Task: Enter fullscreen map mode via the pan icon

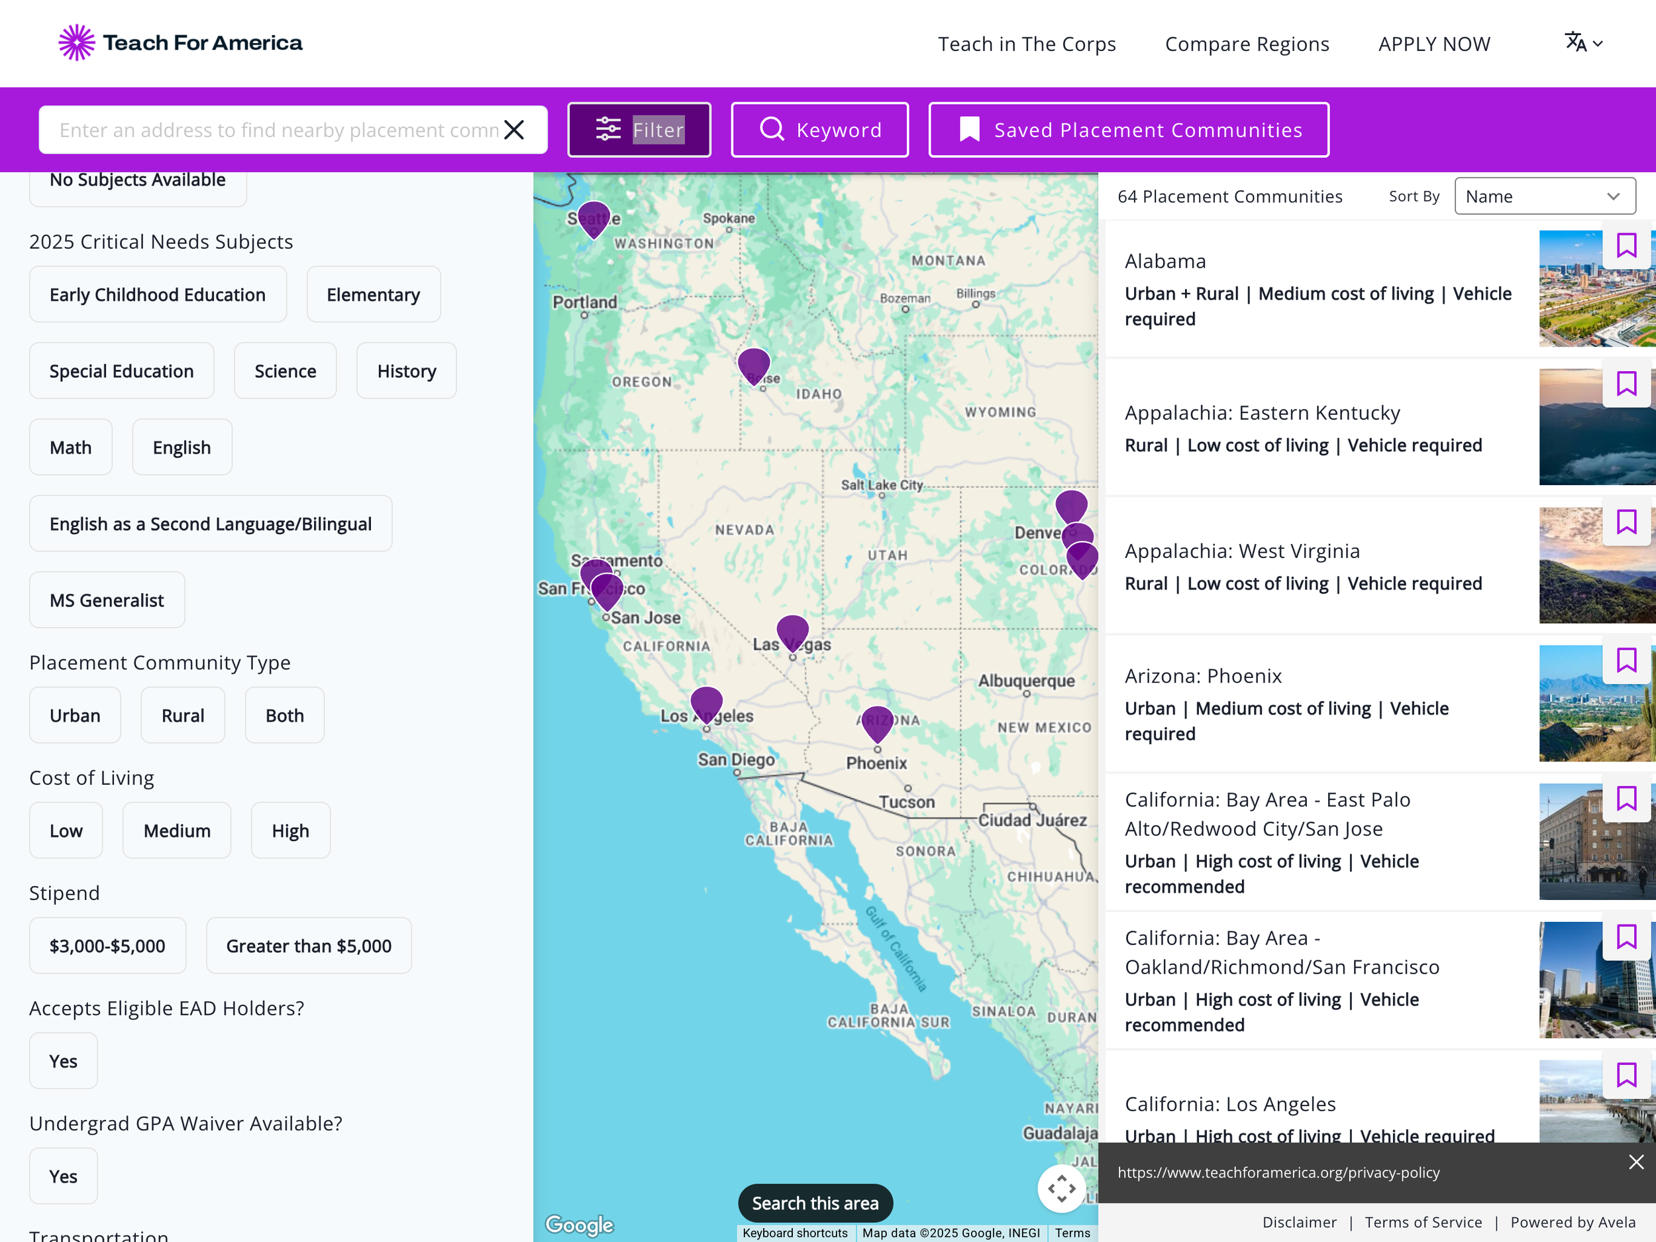Action: [x=1062, y=1188]
